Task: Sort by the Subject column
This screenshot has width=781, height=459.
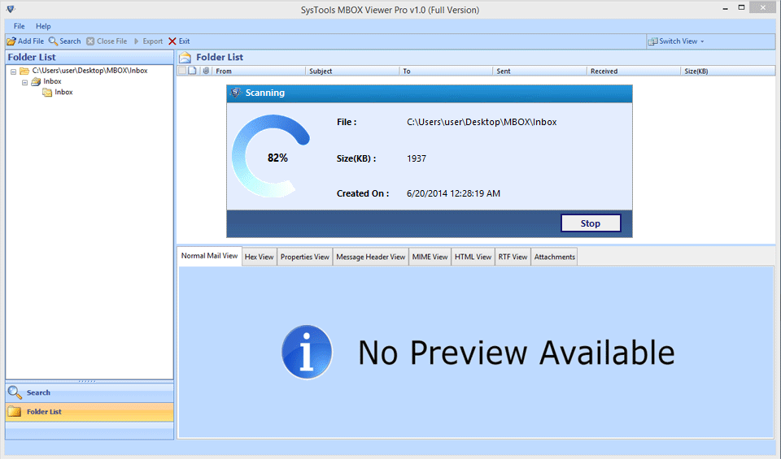Action: (x=352, y=71)
